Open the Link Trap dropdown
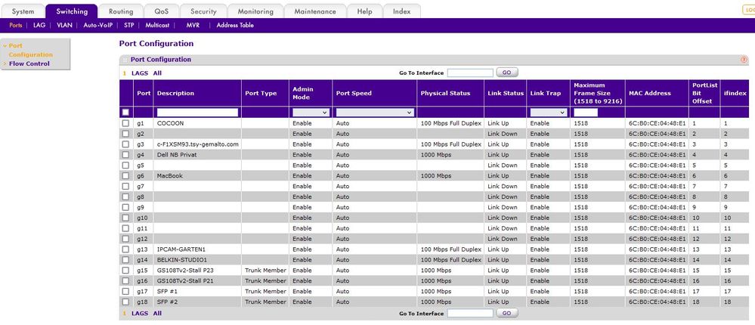755x325 pixels. (547, 113)
